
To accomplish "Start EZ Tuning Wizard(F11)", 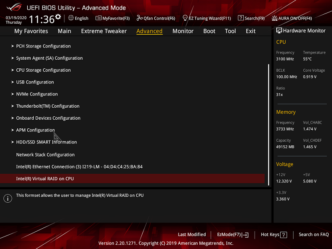I will point(207,18).
